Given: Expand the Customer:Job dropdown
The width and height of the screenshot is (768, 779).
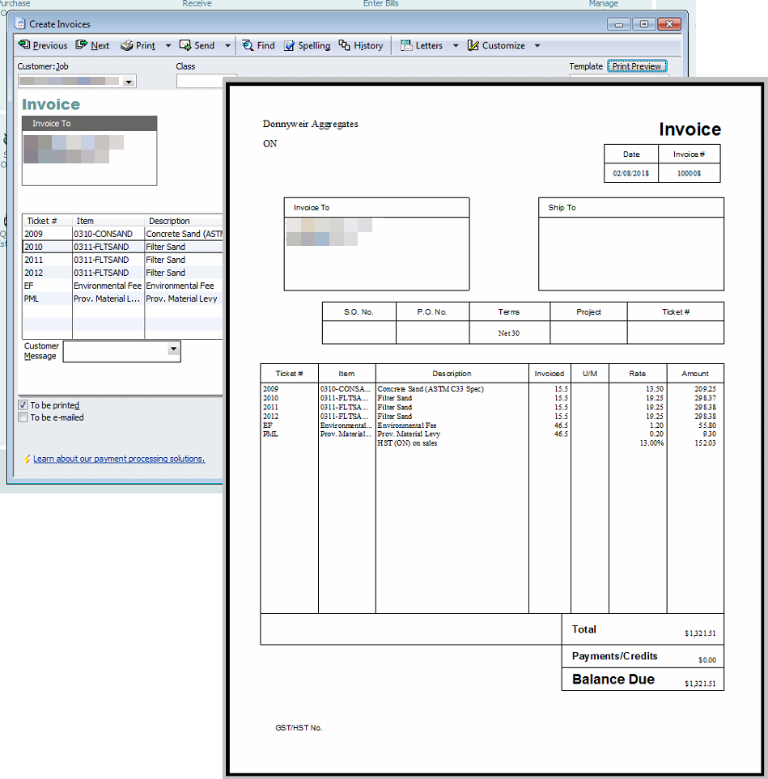Looking at the screenshot, I should [x=129, y=82].
